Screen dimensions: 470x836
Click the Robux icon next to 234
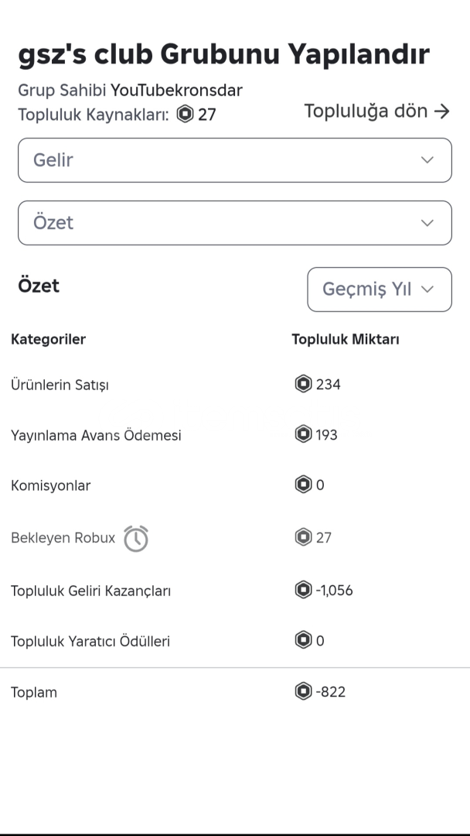tap(303, 384)
